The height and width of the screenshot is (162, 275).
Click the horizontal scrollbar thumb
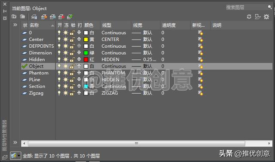[x=137, y=144]
